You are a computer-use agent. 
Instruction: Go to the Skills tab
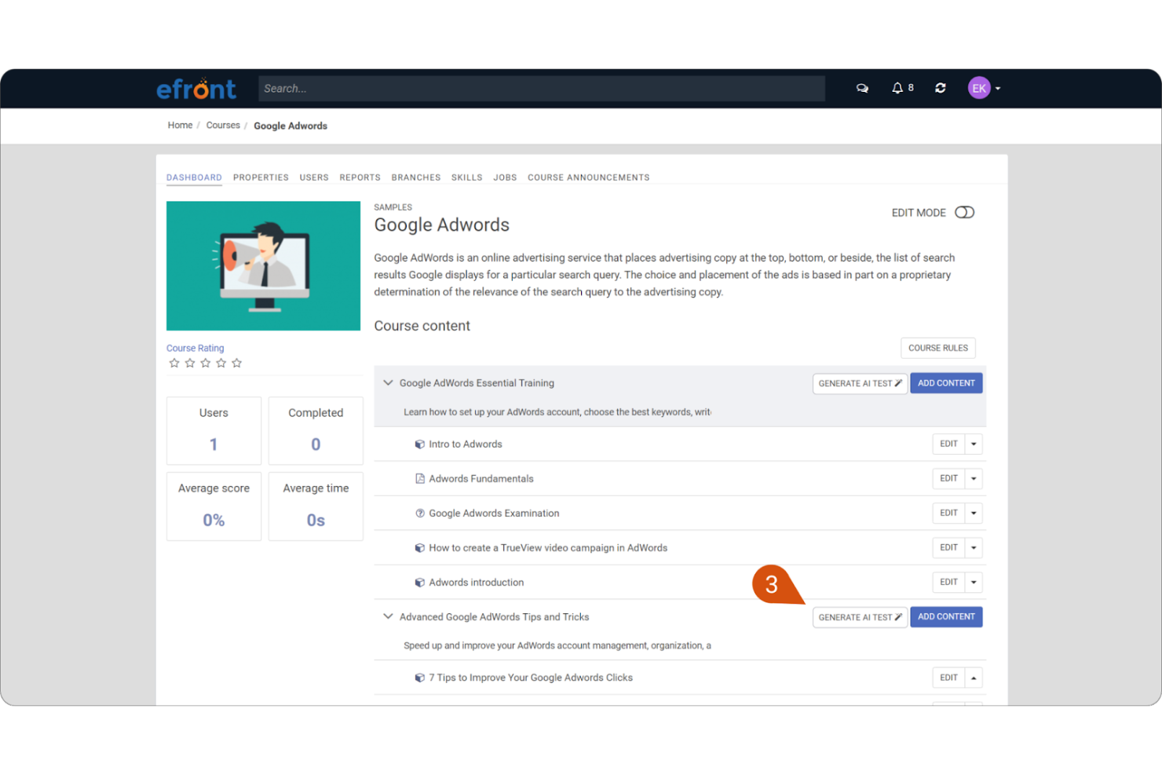[467, 177]
